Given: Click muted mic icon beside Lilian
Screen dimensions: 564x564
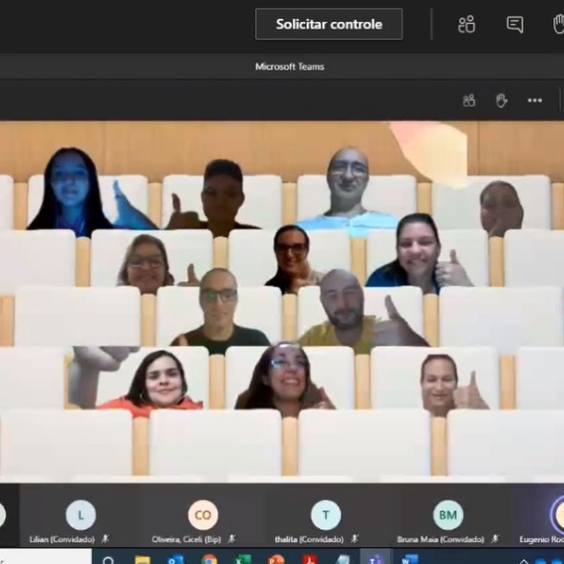Looking at the screenshot, I should [x=105, y=538].
